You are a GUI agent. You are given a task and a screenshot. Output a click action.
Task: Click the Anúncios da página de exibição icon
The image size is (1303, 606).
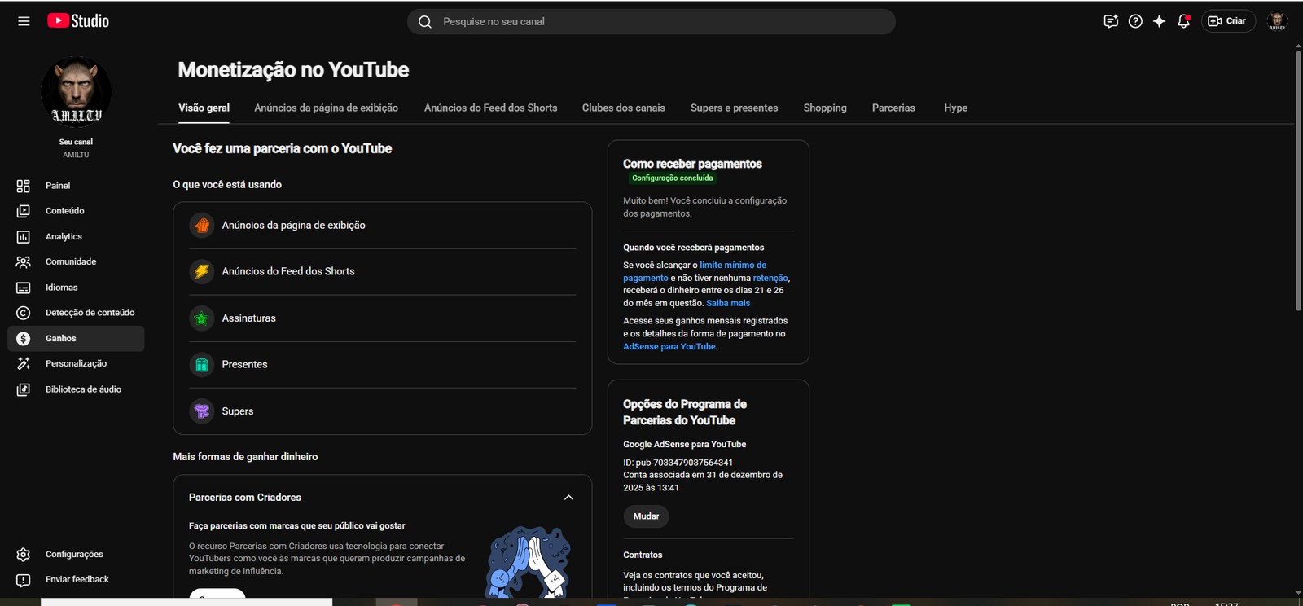click(x=202, y=226)
